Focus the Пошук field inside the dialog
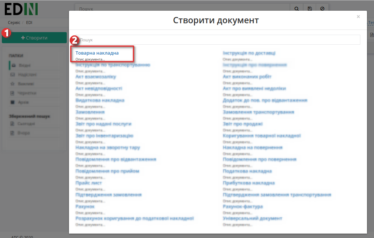Viewport: 374px width, 238px height. (x=218, y=40)
